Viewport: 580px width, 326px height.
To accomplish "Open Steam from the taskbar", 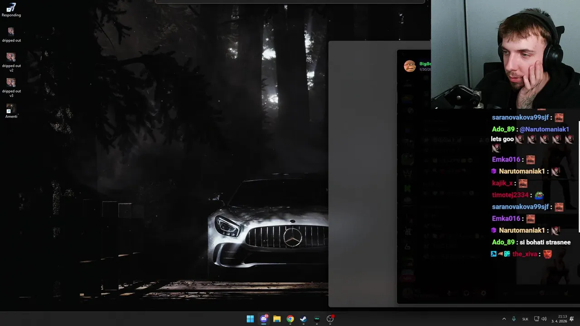I will (x=303, y=319).
